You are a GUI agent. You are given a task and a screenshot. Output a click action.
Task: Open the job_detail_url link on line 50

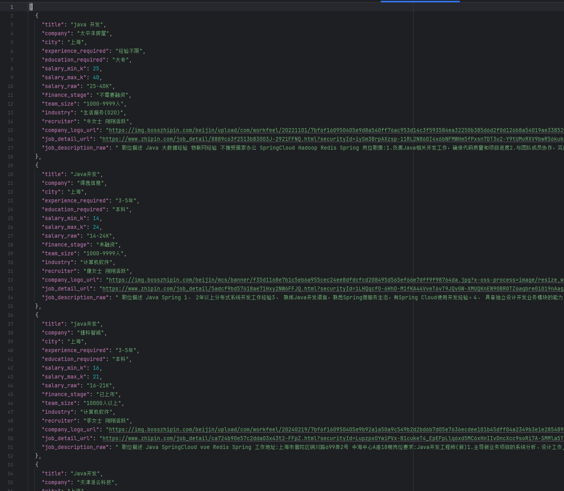[333, 438]
